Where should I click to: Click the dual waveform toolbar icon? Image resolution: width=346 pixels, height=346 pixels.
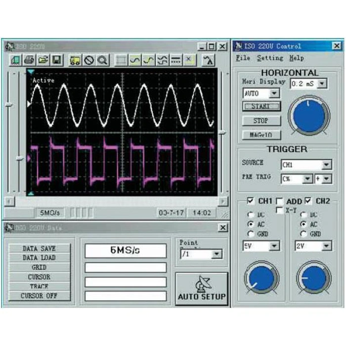[x=162, y=60]
